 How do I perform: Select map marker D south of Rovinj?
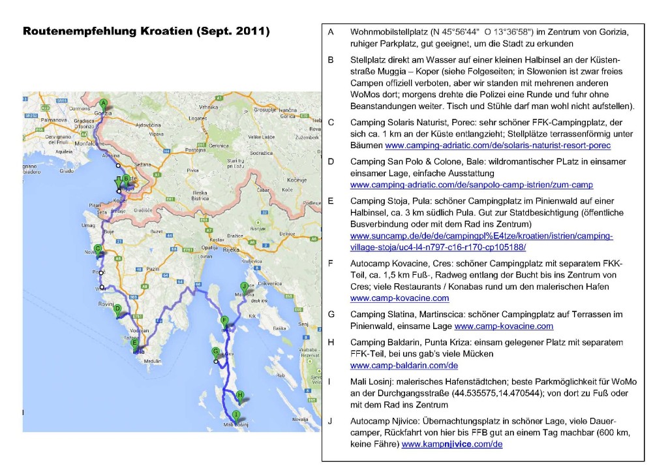pyautogui.click(x=117, y=310)
